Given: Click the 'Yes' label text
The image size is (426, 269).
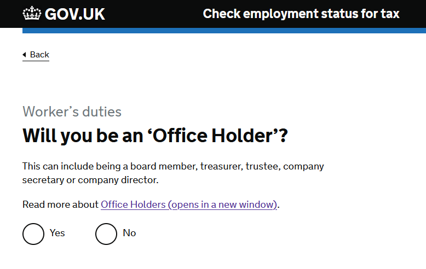Looking at the screenshot, I should point(57,233).
